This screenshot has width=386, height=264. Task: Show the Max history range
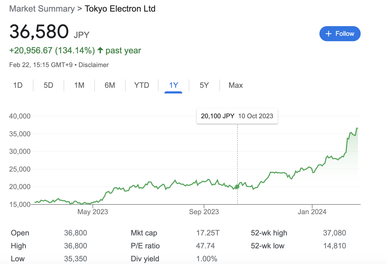coord(236,85)
